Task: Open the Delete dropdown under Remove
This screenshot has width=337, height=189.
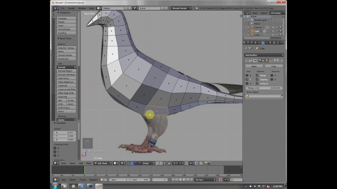Action: (x=67, y=120)
